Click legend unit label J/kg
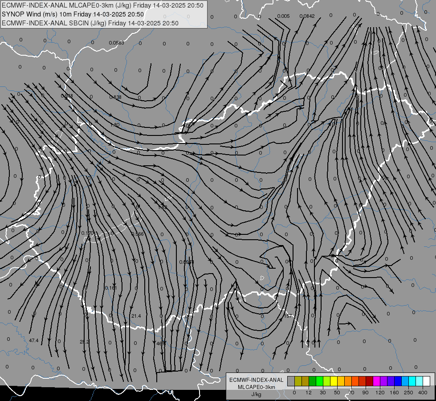 (257, 394)
